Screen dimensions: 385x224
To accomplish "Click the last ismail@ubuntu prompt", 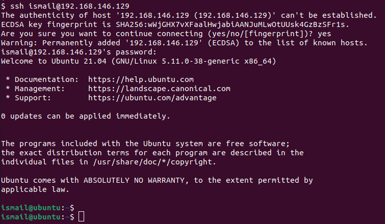I will pyautogui.click(x=37, y=217).
